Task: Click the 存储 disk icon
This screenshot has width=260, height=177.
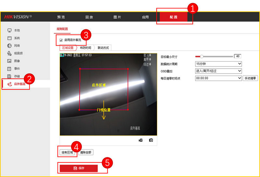Action: 9,76
